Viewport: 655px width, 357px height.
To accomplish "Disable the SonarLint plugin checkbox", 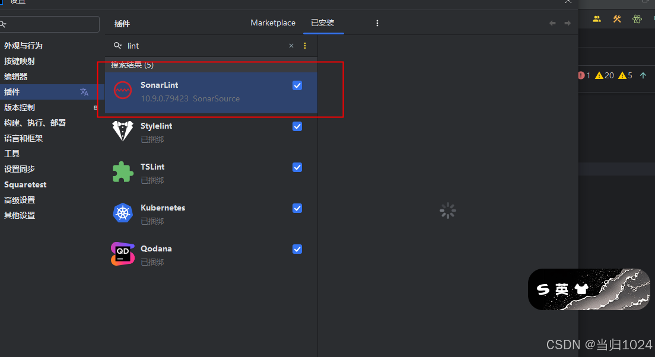I will (297, 85).
